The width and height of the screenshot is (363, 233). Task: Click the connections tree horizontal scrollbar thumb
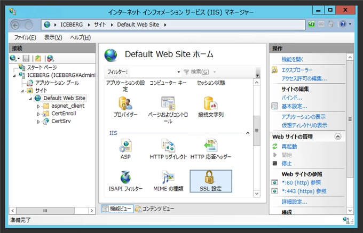[45, 211]
